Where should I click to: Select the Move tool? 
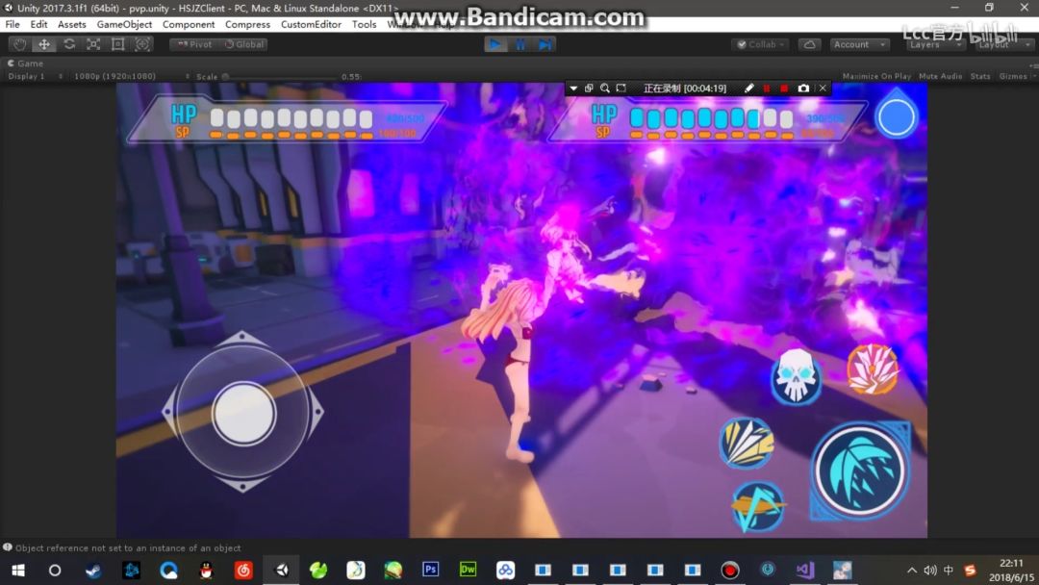pos(43,44)
